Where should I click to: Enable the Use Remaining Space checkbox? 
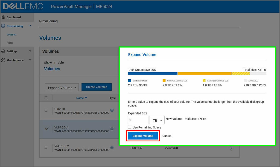[x=130, y=127]
